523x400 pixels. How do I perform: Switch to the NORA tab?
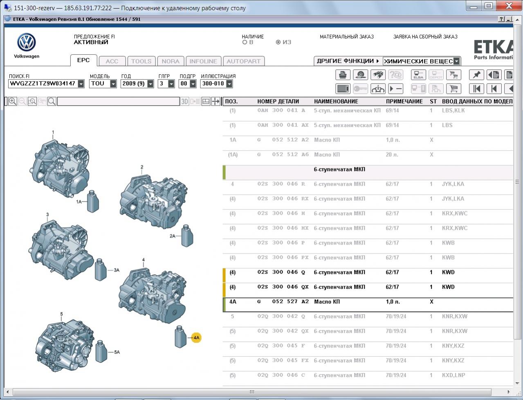pyautogui.click(x=171, y=61)
